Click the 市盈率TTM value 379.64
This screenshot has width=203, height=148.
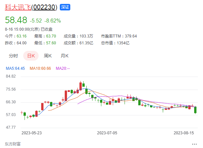[131, 36]
